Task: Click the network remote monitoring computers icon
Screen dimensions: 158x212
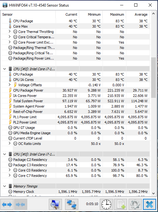Action: pos(72,204)
